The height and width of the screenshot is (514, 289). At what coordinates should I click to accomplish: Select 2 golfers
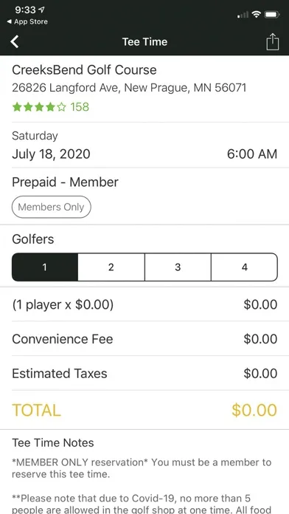[x=111, y=267]
